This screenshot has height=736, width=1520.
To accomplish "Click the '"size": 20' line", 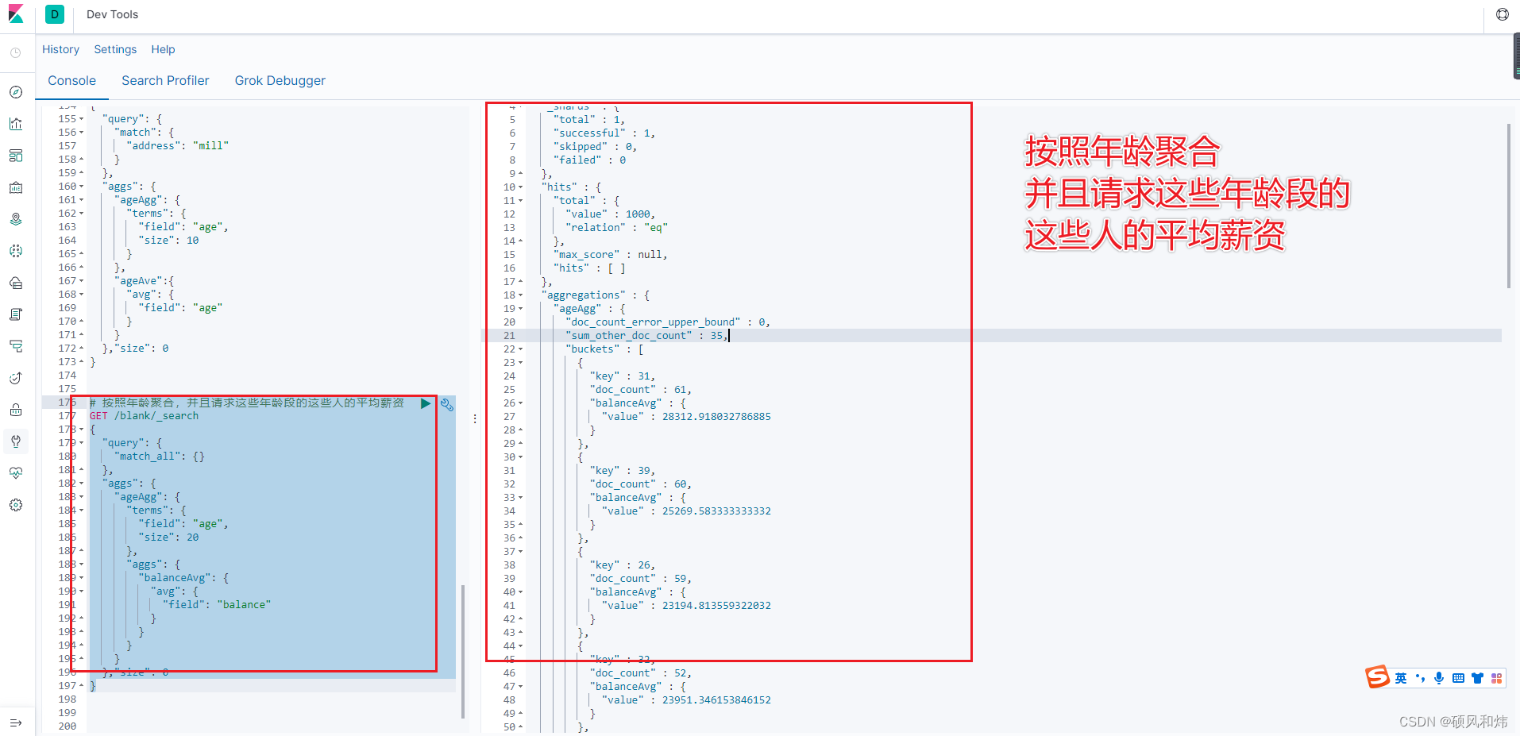I will pyautogui.click(x=169, y=538).
